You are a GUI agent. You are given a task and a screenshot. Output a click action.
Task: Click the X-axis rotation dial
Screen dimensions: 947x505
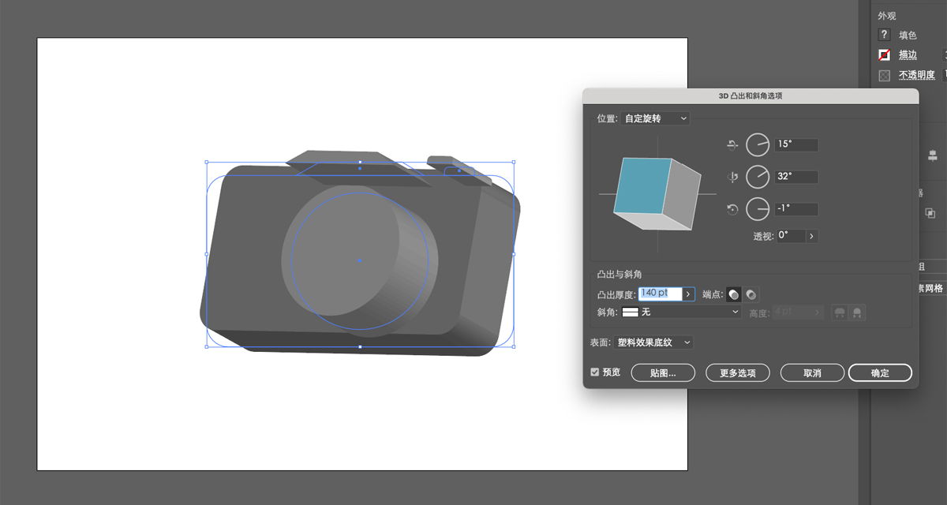pyautogui.click(x=757, y=144)
